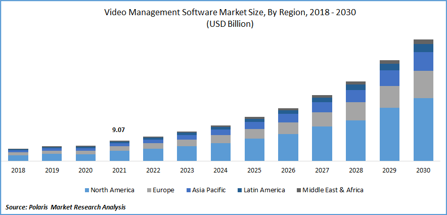Click the North America segment of the 2023 bar

click(187, 154)
